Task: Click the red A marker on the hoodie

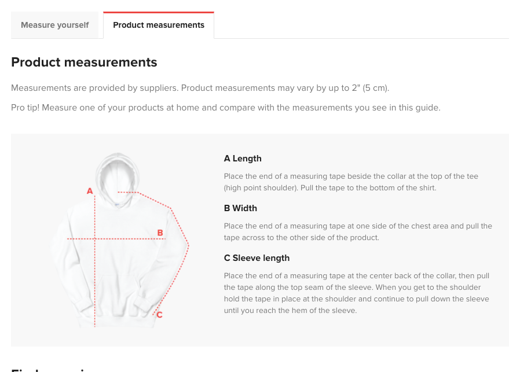Action: tap(90, 191)
